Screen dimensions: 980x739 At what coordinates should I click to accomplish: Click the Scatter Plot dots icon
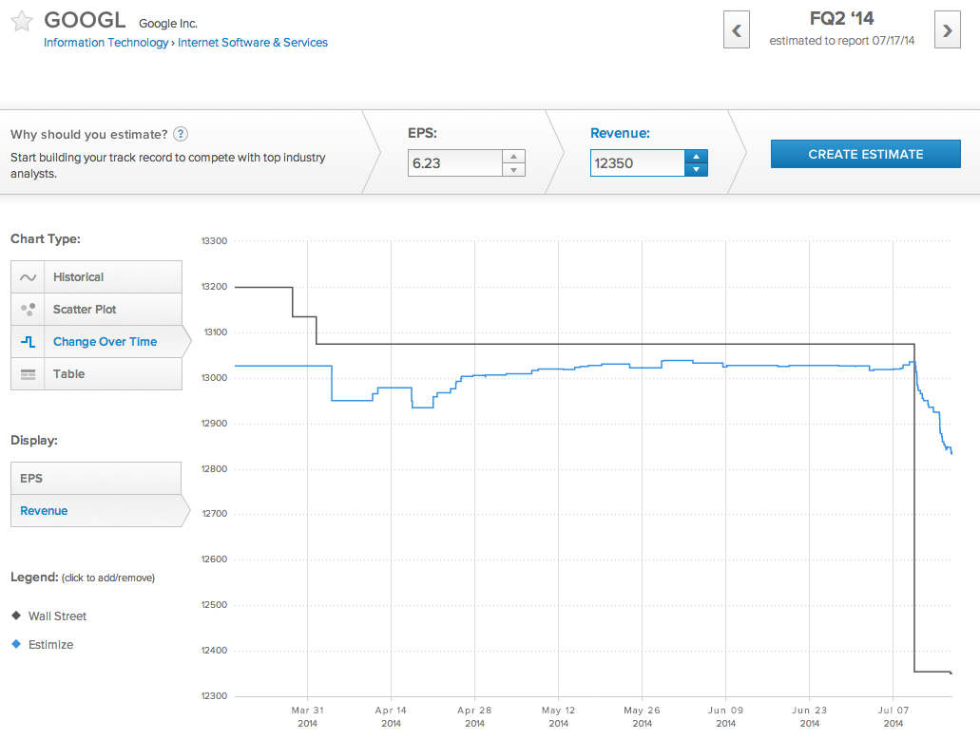29,310
